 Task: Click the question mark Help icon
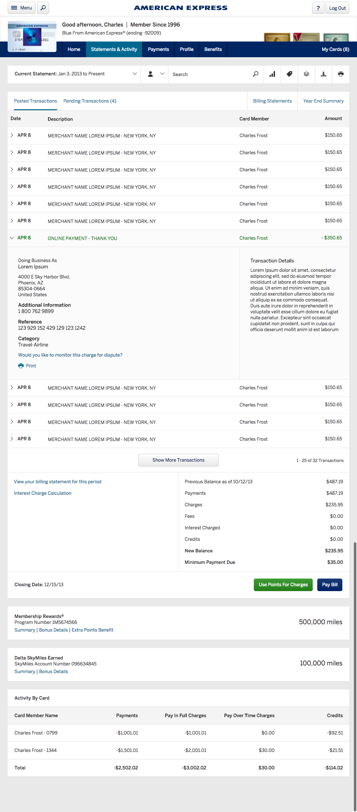318,8
